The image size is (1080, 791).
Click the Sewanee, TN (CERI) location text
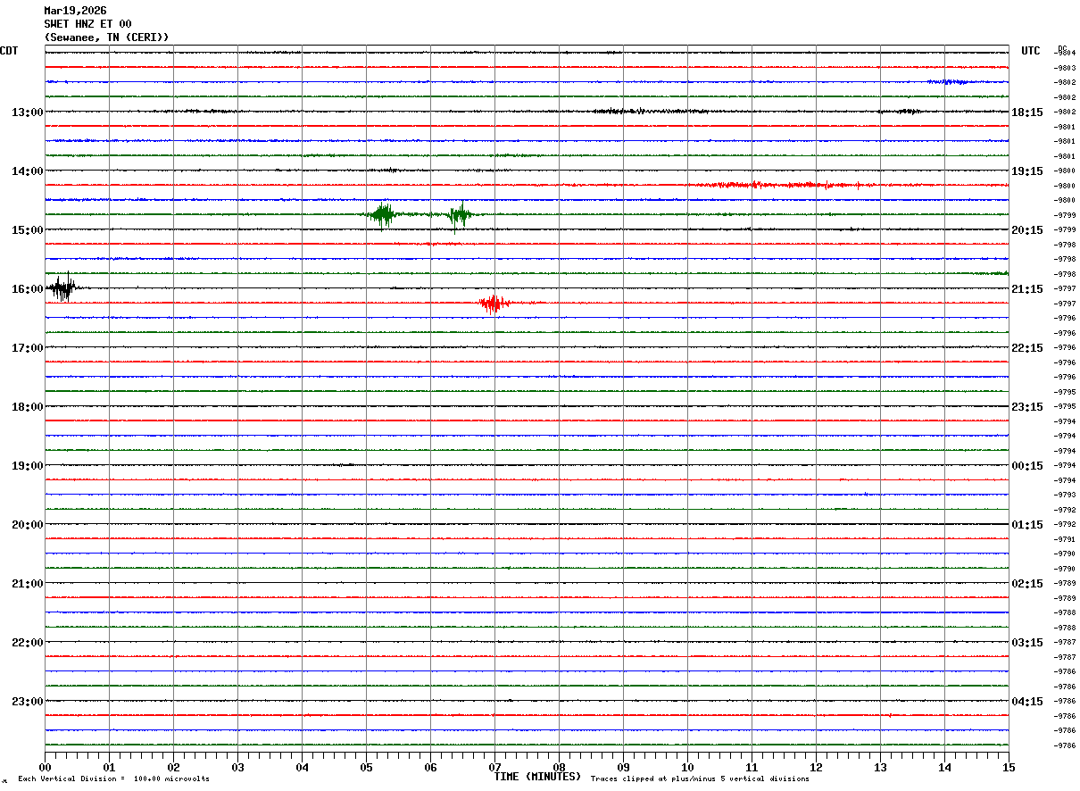(x=106, y=37)
